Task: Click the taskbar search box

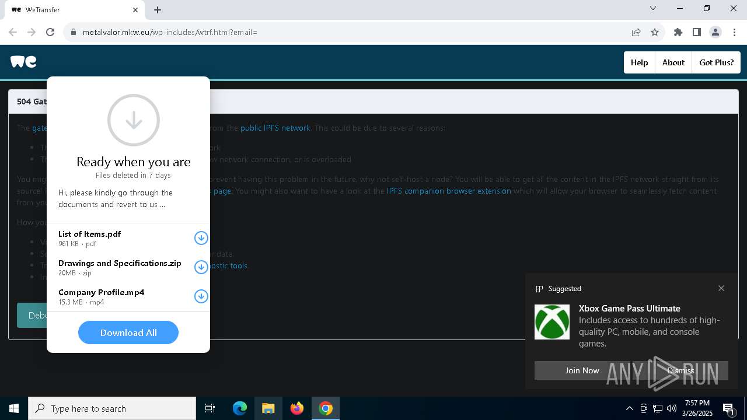Action: point(112,408)
